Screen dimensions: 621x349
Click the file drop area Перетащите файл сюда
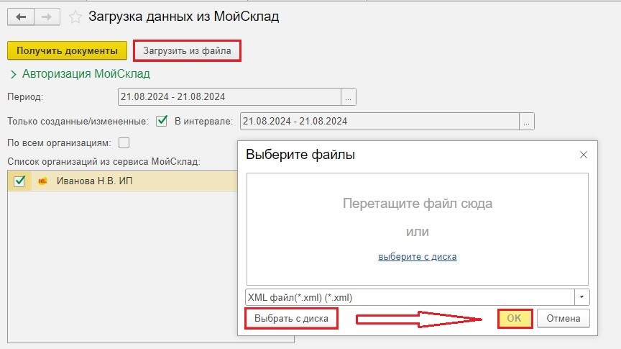pyautogui.click(x=417, y=204)
